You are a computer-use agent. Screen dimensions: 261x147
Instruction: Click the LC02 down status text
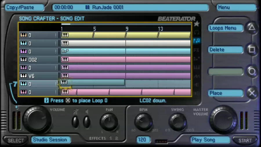point(153,100)
